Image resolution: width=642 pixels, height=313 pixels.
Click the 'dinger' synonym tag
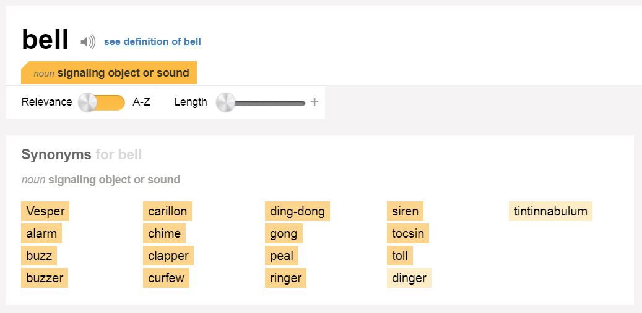pos(409,278)
